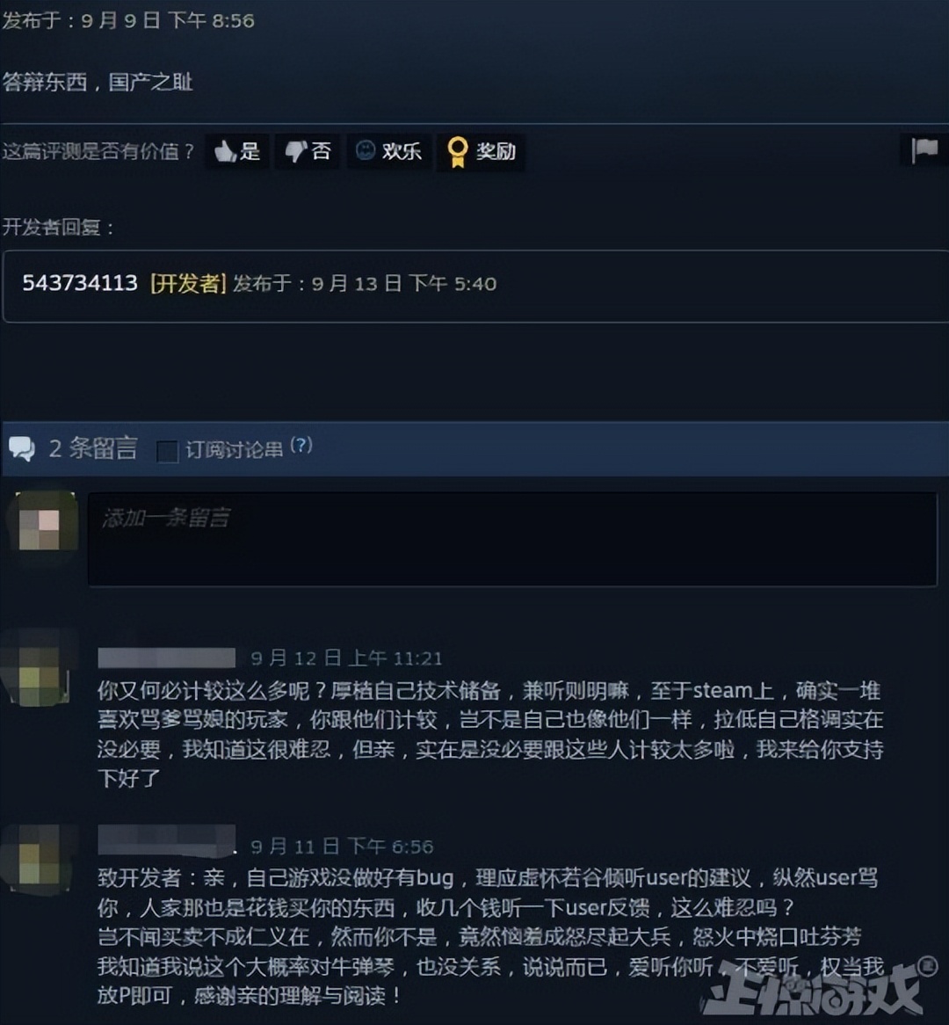
Task: Click blurred username of the 9月12日 comment
Action: 167,658
